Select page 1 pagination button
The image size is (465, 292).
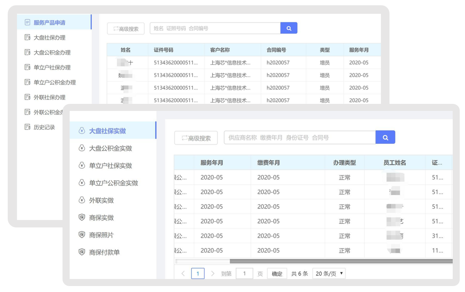(198, 274)
